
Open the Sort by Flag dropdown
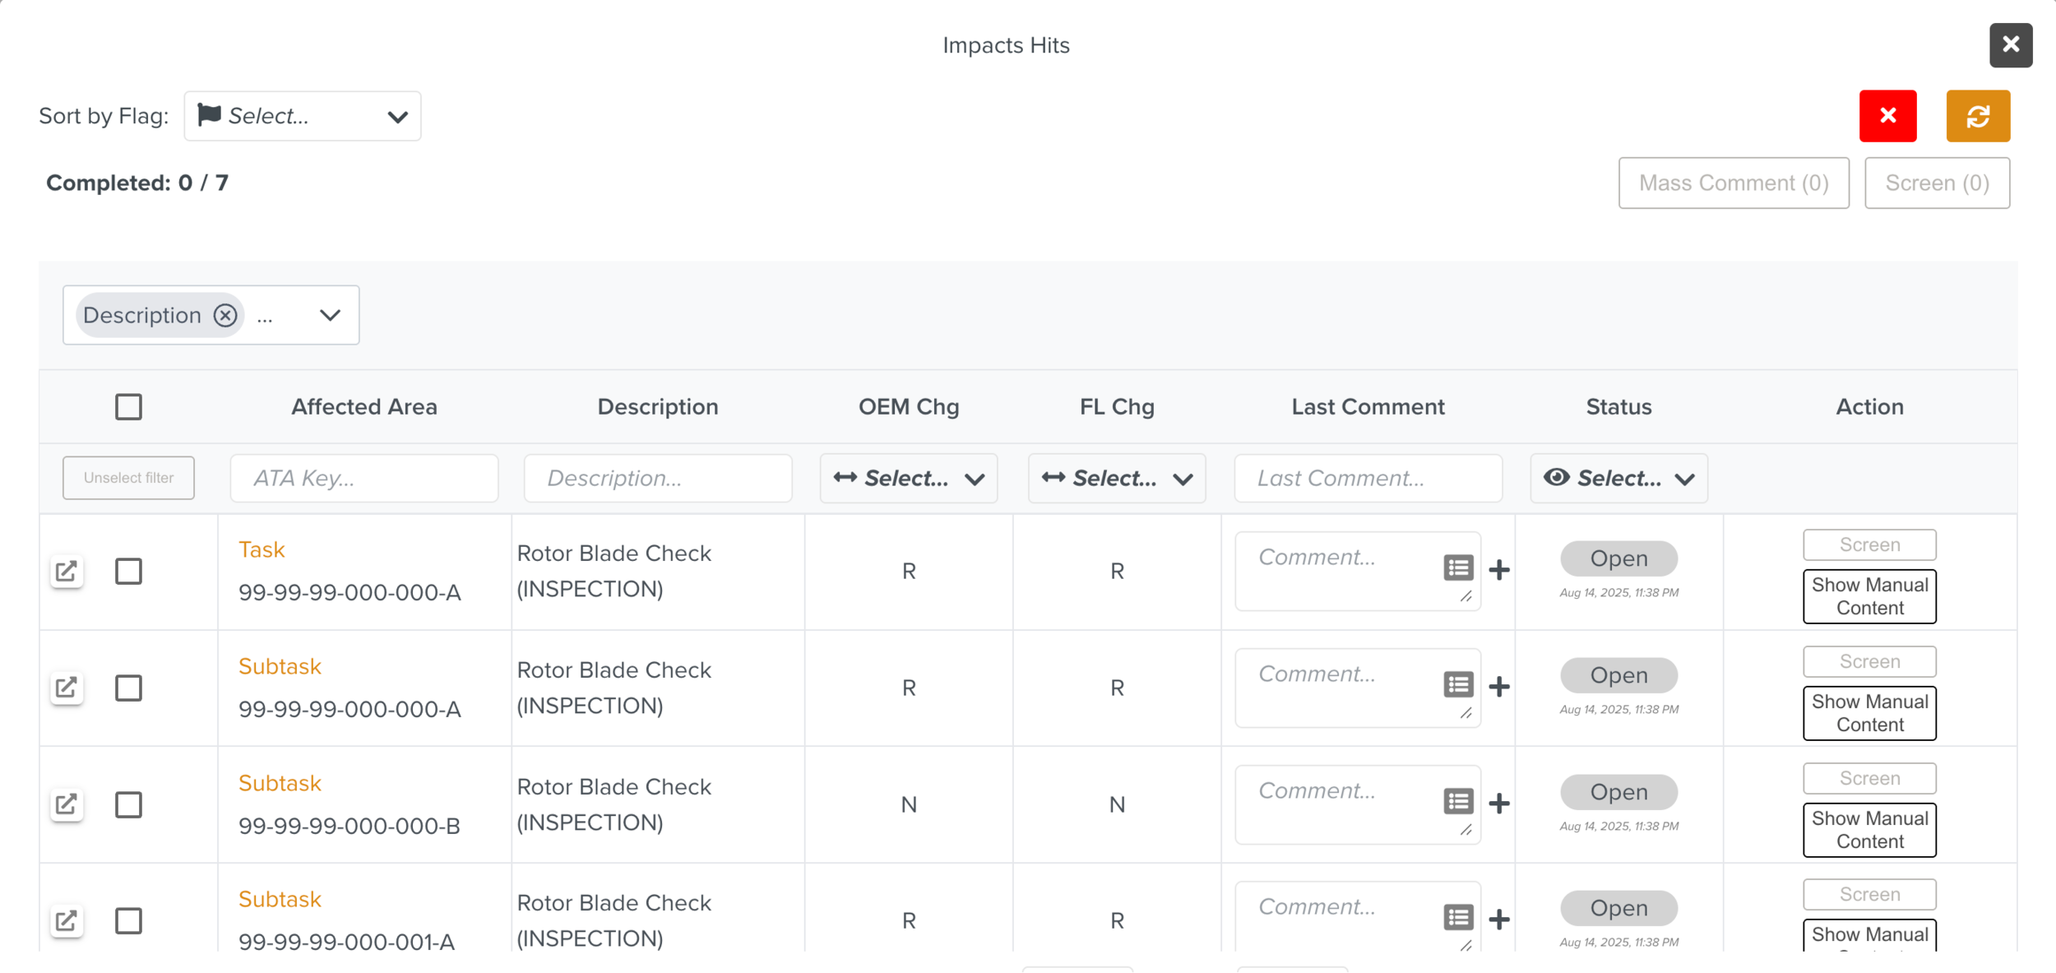pyautogui.click(x=302, y=116)
